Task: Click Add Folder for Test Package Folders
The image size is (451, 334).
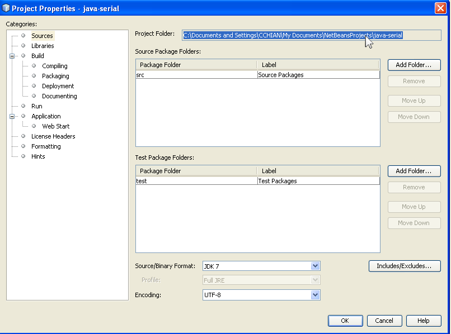Action: pos(414,171)
